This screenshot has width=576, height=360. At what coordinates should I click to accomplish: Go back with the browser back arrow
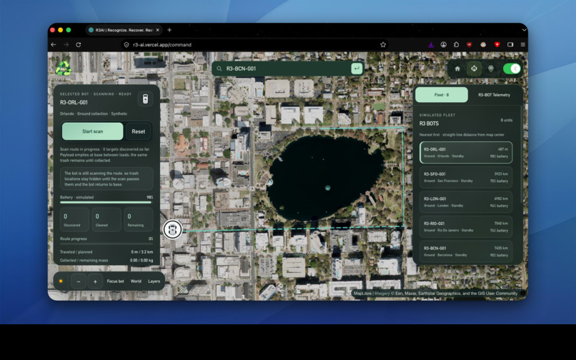click(54, 45)
